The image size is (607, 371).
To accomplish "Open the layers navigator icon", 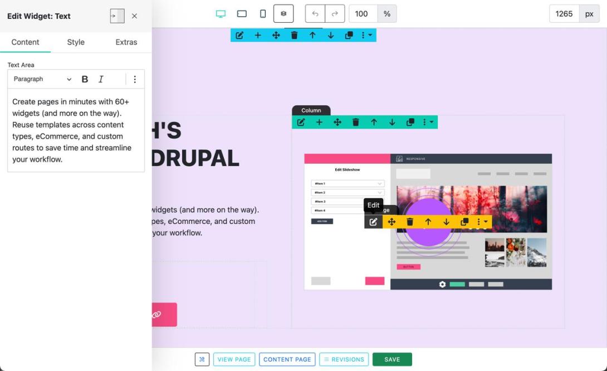I will (x=283, y=14).
